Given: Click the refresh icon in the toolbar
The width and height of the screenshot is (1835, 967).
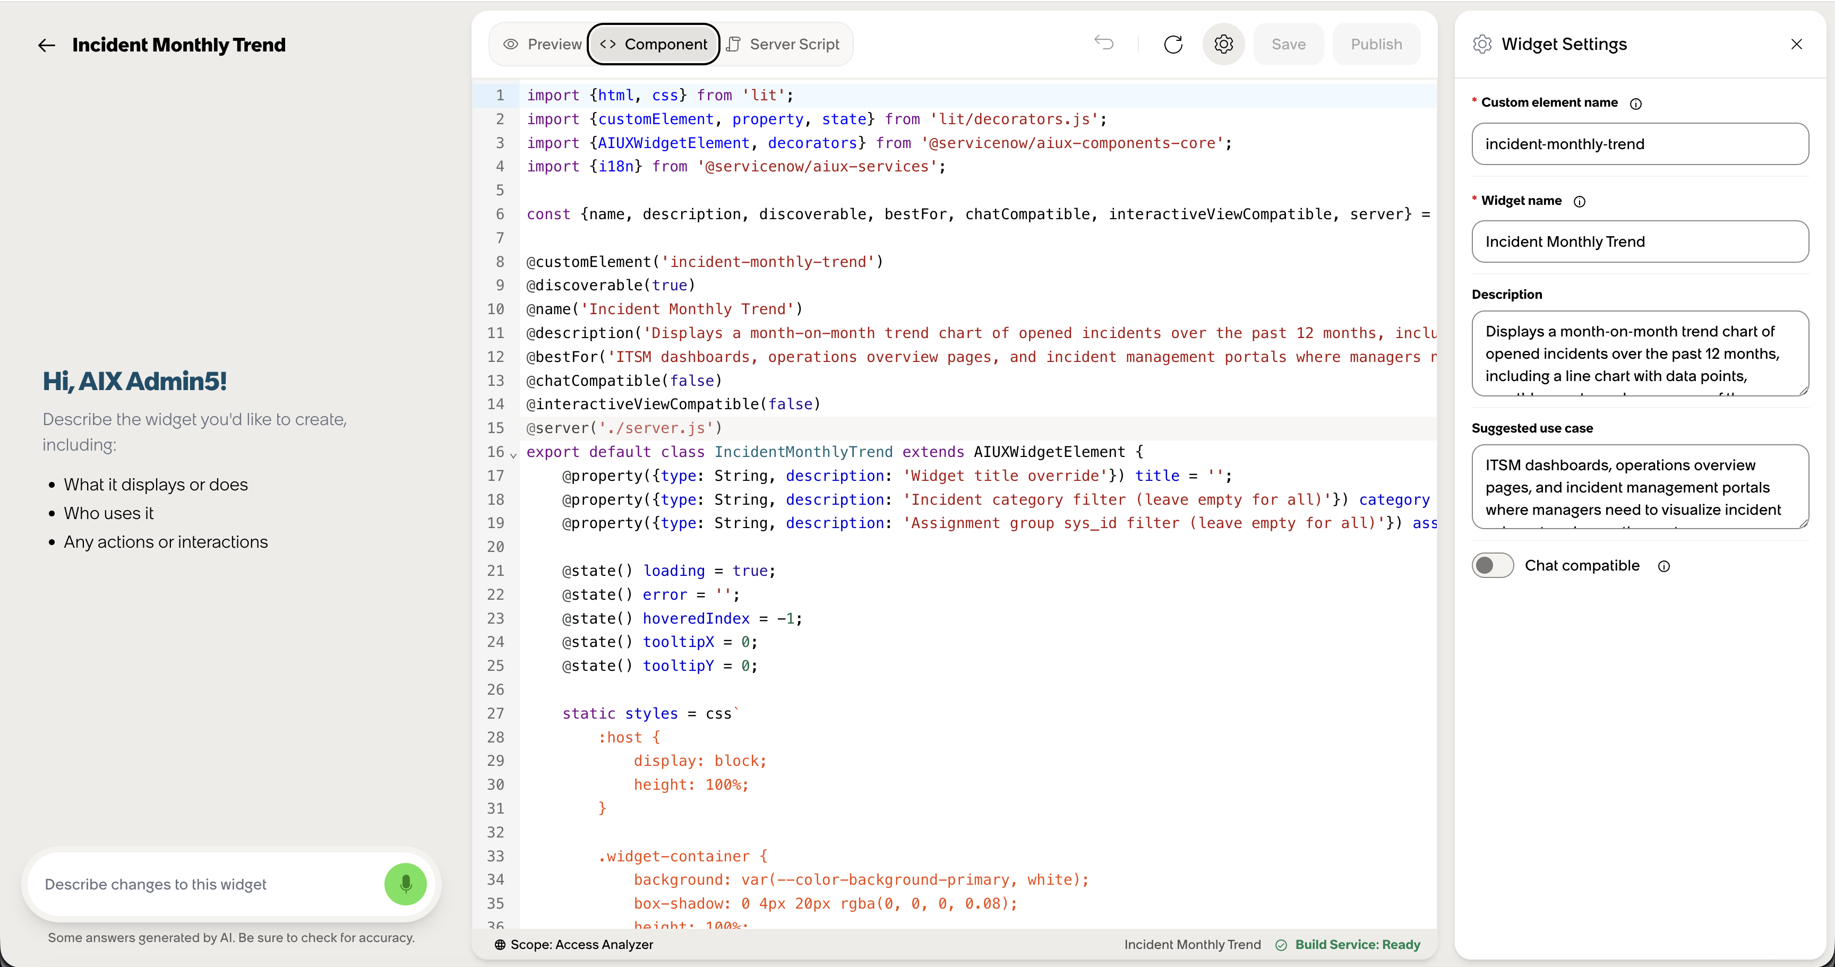Looking at the screenshot, I should (1172, 44).
